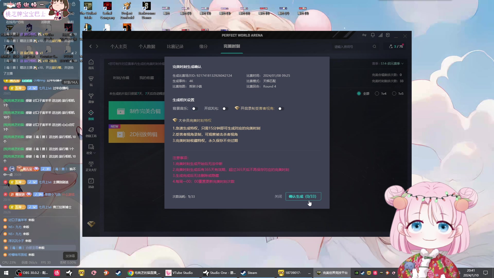The height and width of the screenshot is (278, 494).
Task: Click the 2D回放剪辑 banner
Action: (136, 134)
